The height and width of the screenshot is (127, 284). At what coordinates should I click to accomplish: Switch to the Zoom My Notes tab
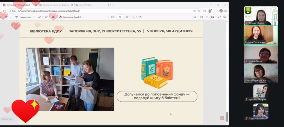[x=91, y=5]
